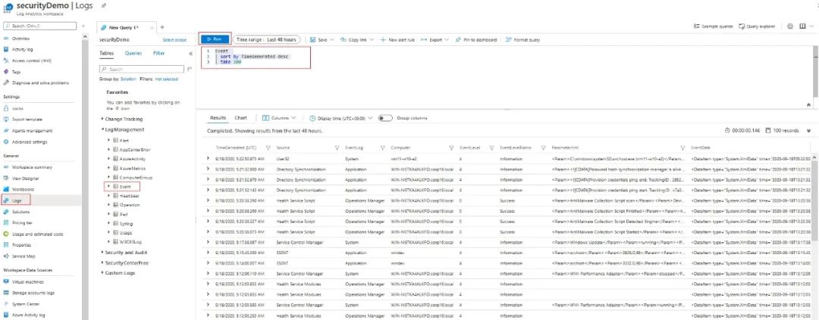Format the query text

click(522, 39)
